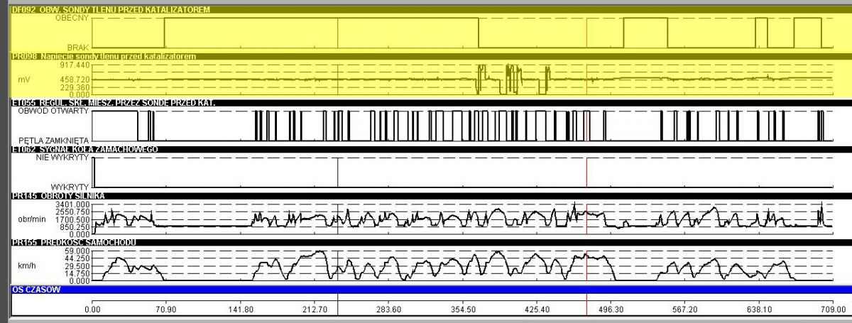Click the 709.00 time axis tick
The width and height of the screenshot is (852, 323).
(834, 310)
